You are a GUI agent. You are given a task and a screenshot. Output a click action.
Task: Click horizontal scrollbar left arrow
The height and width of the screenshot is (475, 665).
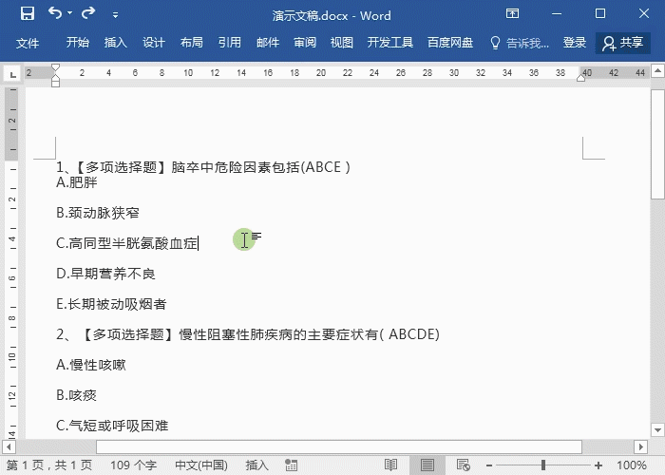click(9, 446)
